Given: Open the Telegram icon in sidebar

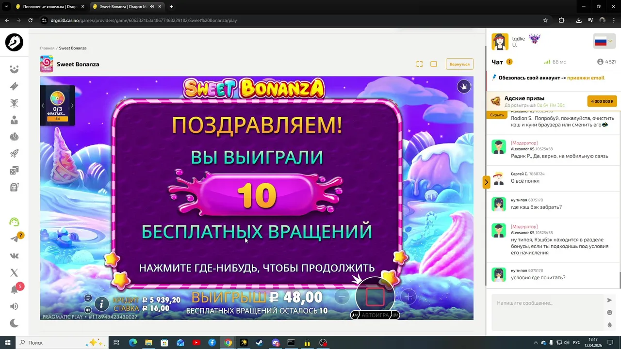Looking at the screenshot, I should coord(14,239).
